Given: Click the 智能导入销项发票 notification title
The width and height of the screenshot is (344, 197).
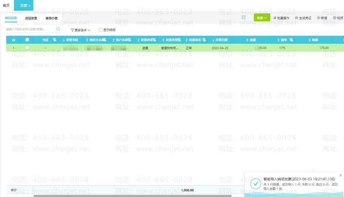Looking at the screenshot, I should click(x=299, y=179).
